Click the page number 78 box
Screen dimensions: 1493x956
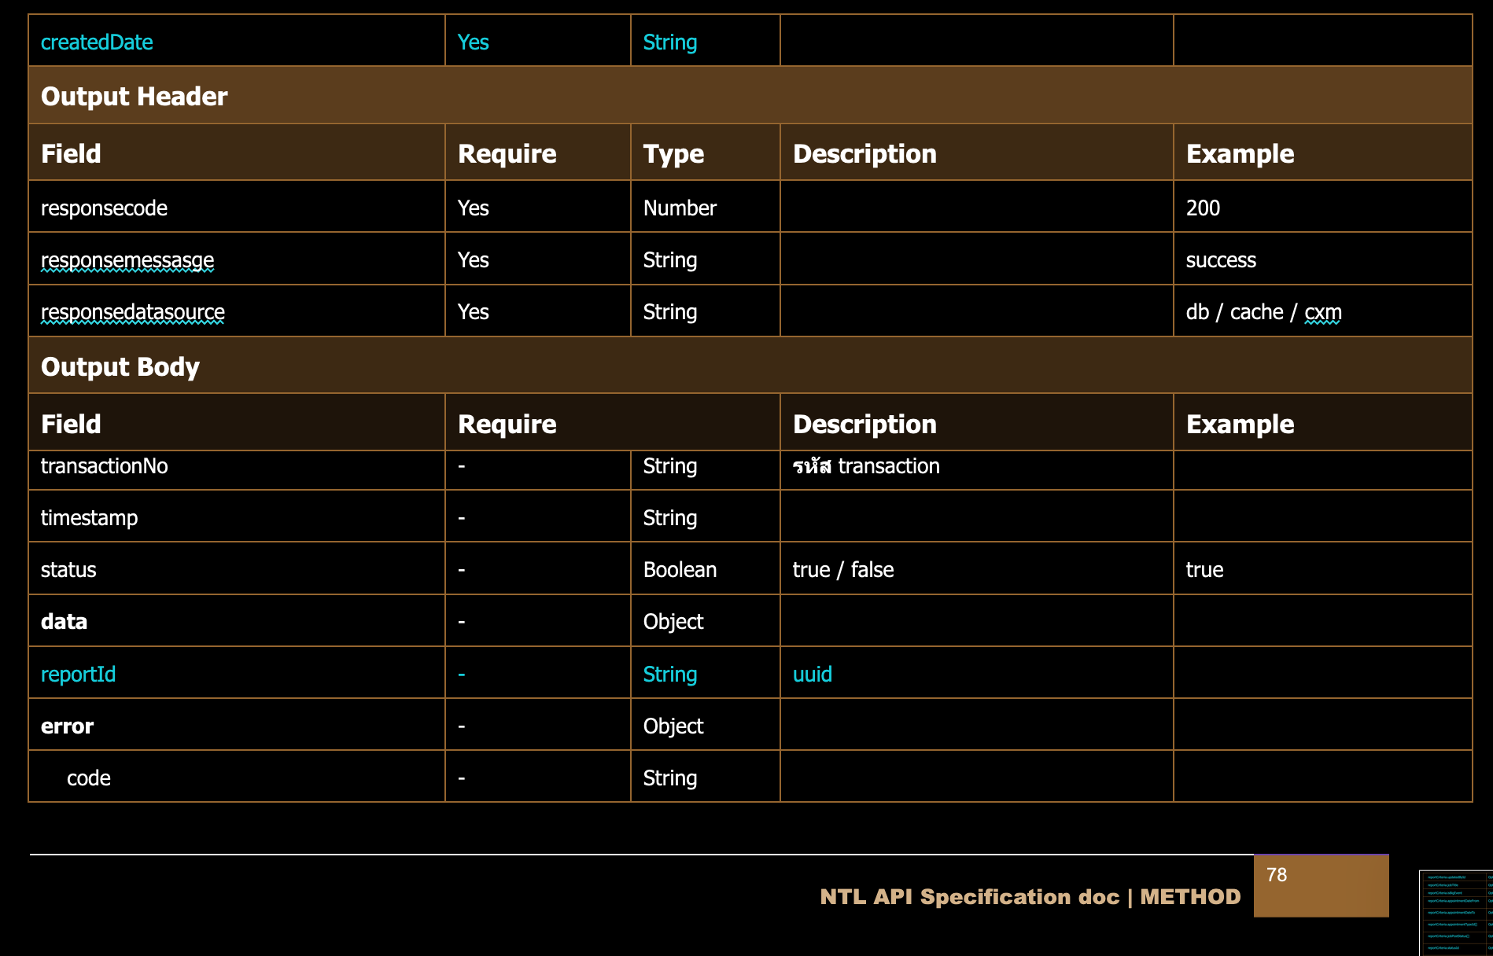coord(1321,885)
